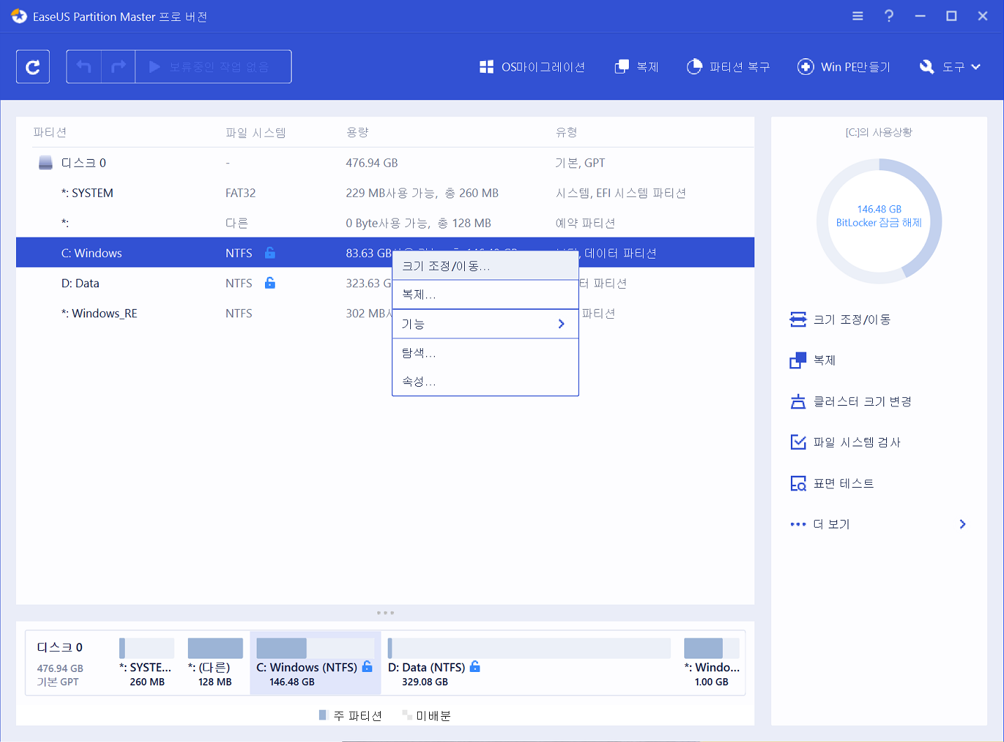Select the C: Windows block in the disk map
Screen dimensions: 1004x742
[315, 663]
